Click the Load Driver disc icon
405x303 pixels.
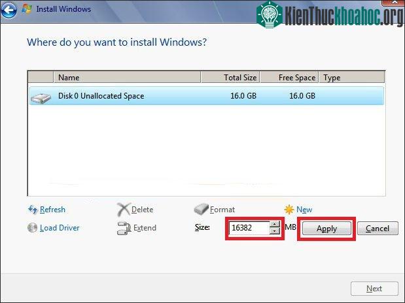(32, 228)
